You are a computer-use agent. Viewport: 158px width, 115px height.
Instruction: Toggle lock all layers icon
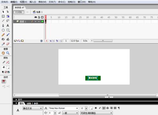click(x=39, y=17)
